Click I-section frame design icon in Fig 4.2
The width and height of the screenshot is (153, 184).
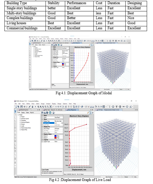point(110,107)
